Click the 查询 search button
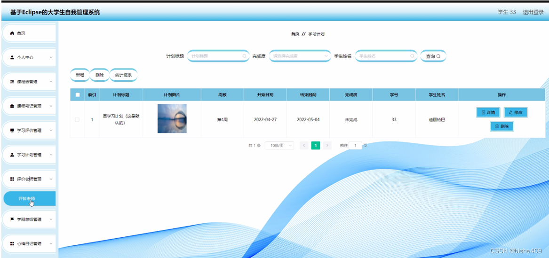Image resolution: width=549 pixels, height=258 pixels. pyautogui.click(x=433, y=56)
